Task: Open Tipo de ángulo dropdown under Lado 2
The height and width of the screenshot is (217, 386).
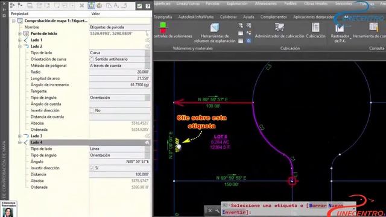Action: point(147,98)
